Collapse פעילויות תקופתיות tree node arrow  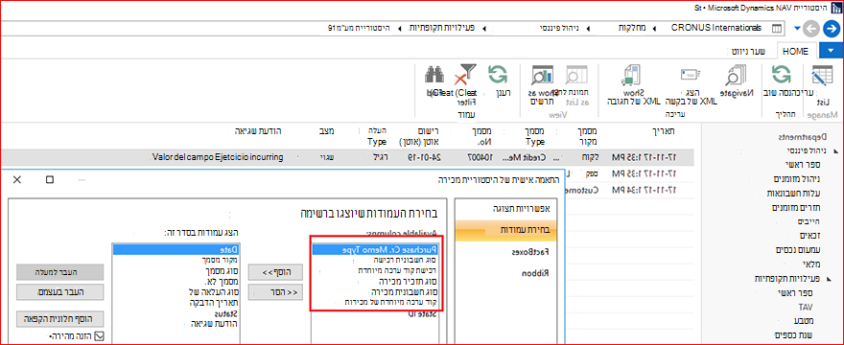pyautogui.click(x=828, y=279)
